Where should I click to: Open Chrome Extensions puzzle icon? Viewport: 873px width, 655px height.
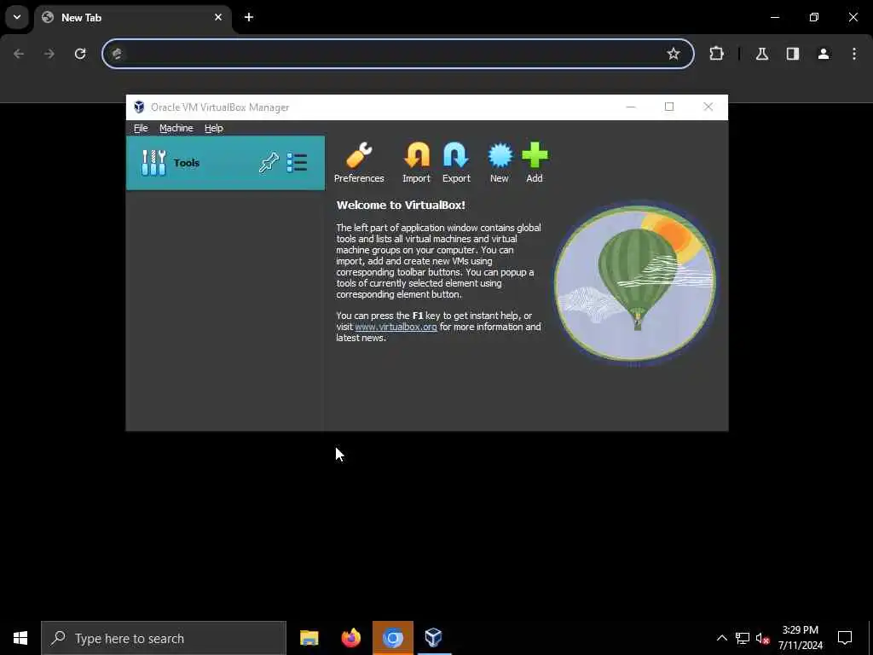click(x=716, y=54)
